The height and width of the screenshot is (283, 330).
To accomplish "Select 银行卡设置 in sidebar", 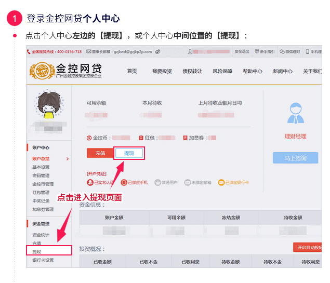I will click(43, 260).
